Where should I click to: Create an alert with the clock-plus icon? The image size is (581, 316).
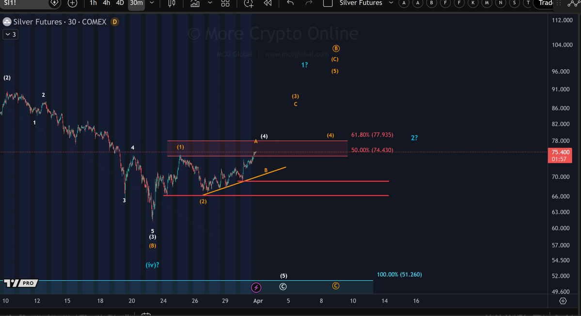(249, 3)
